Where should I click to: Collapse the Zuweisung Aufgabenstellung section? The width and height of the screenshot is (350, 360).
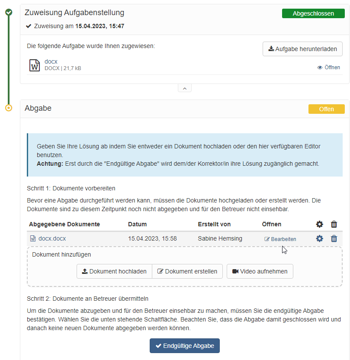coord(185,88)
